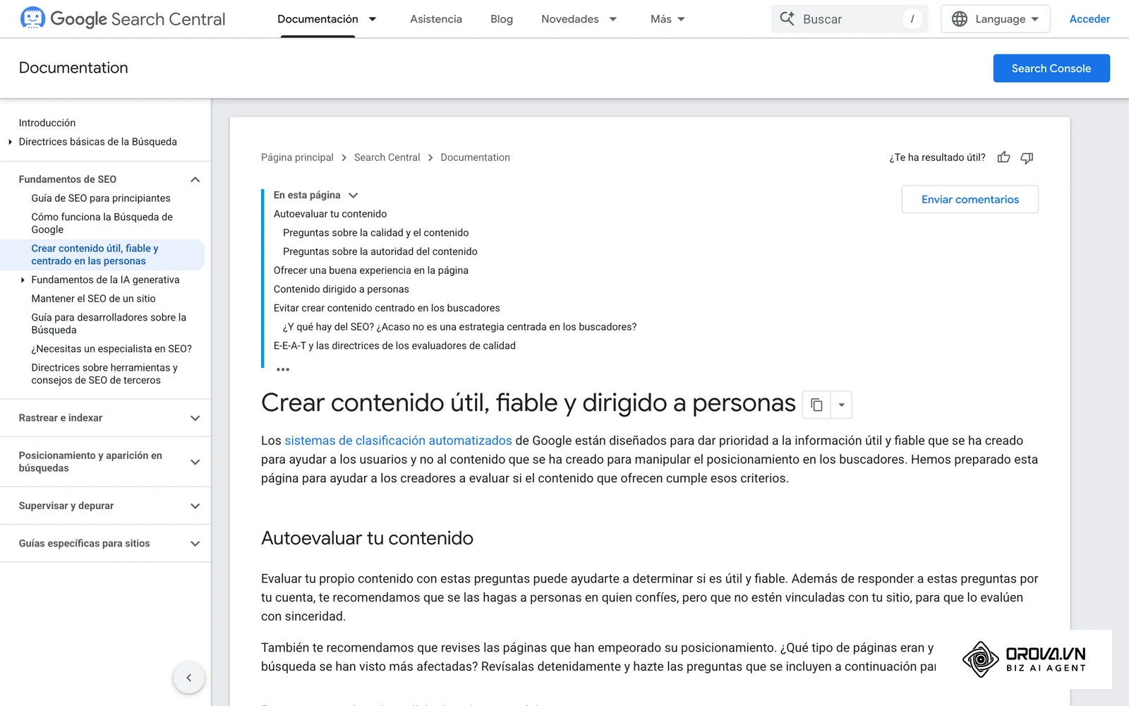This screenshot has width=1129, height=706.
Task: Expand the Rastrear e indexar section
Action: [x=195, y=418]
